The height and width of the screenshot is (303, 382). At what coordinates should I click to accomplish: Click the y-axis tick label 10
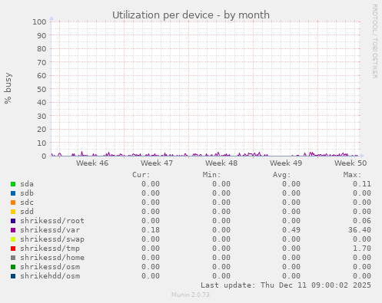[42, 143]
